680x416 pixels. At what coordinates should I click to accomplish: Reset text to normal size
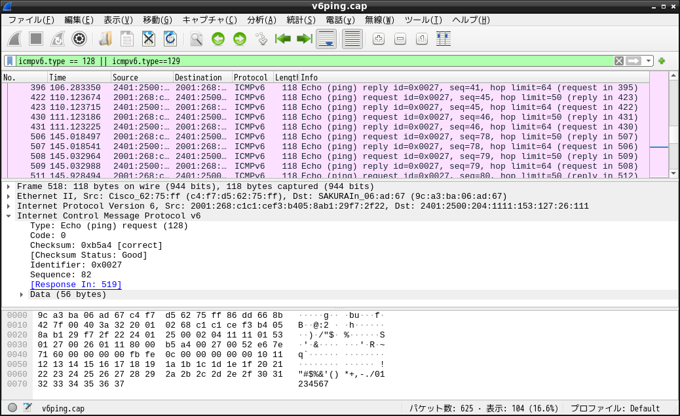(x=421, y=39)
